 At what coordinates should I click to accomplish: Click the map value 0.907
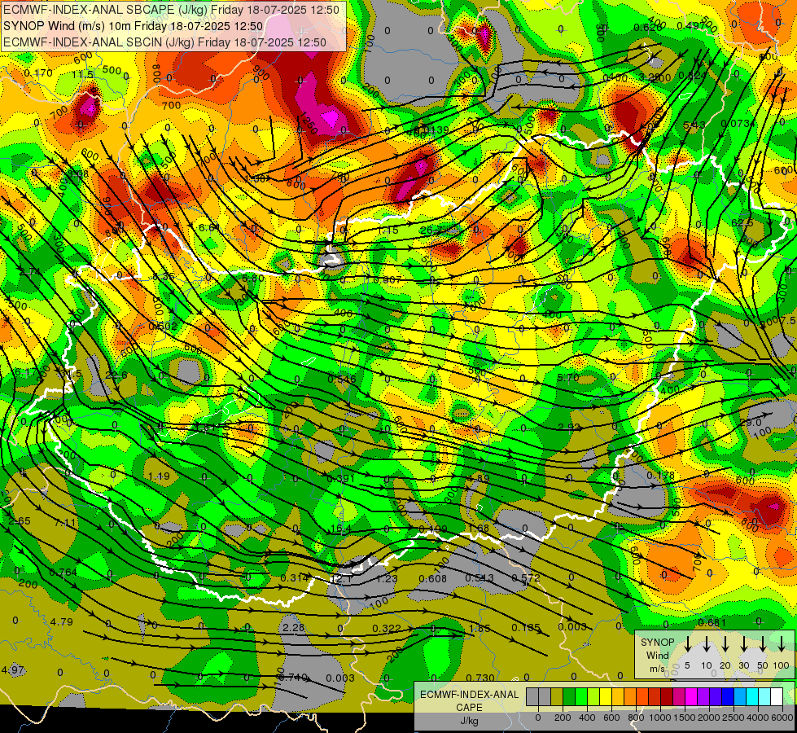click(387, 280)
